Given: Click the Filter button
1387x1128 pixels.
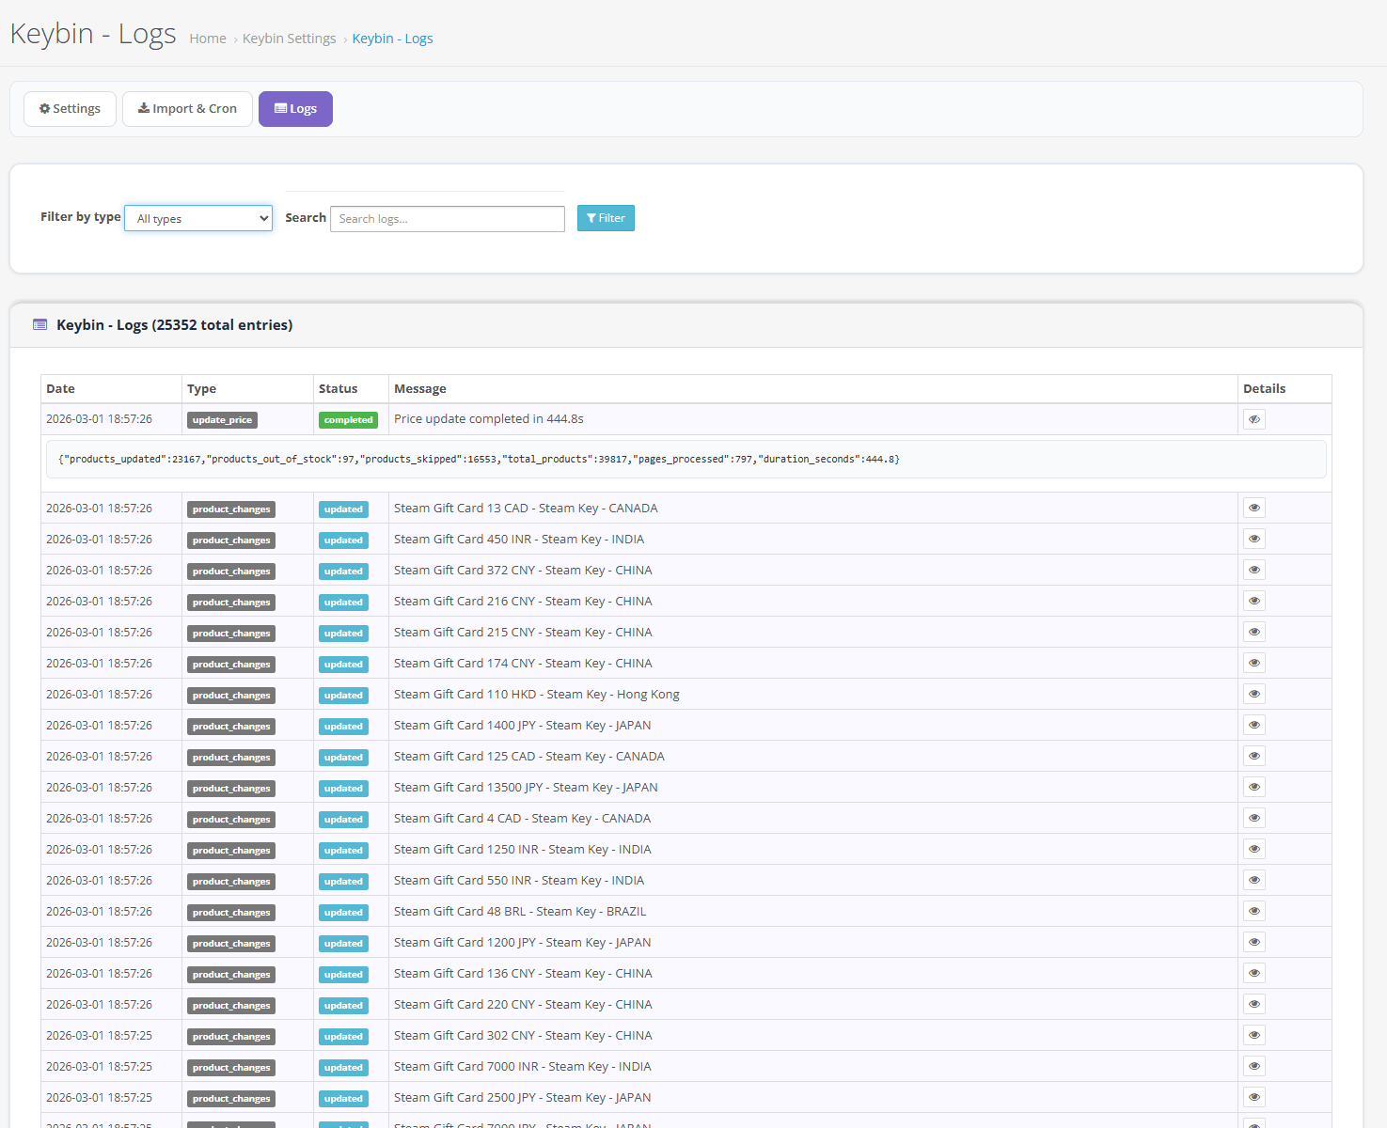Looking at the screenshot, I should [606, 218].
